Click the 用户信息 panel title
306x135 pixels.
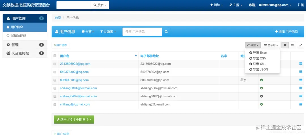tap(65, 32)
